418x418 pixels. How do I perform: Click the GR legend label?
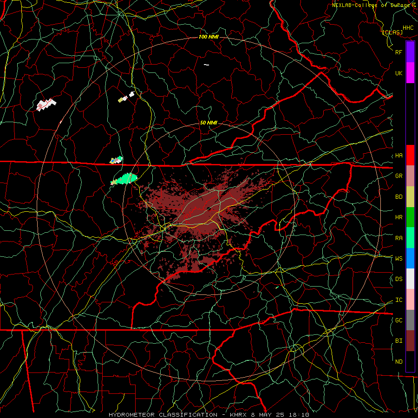tap(399, 176)
